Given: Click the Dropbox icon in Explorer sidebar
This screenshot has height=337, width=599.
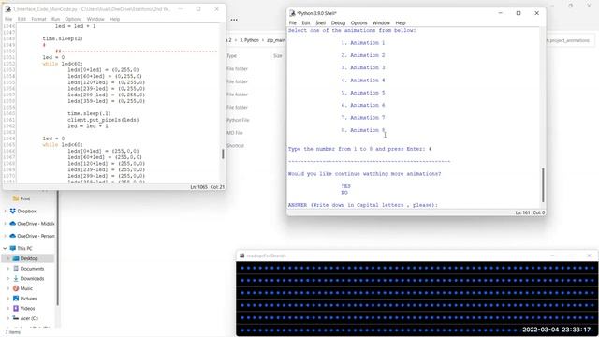Looking at the screenshot, I should (12, 211).
